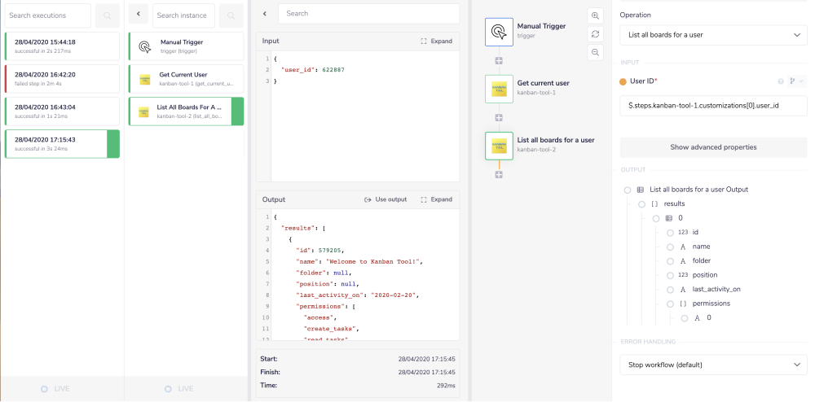
Task: Select the radio button beside 'permissions' output
Action: [x=669, y=304]
